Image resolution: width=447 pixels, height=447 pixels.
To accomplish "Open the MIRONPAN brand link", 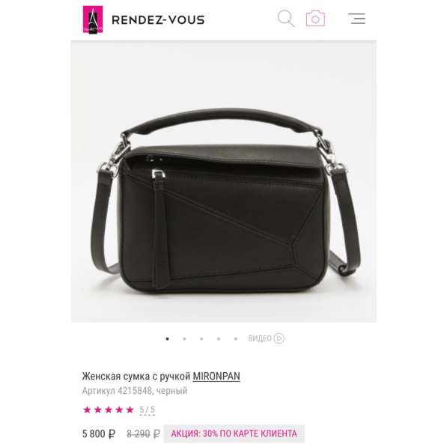I will click(216, 377).
